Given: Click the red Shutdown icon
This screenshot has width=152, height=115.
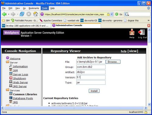Looking at the screenshot, I should point(11,78).
